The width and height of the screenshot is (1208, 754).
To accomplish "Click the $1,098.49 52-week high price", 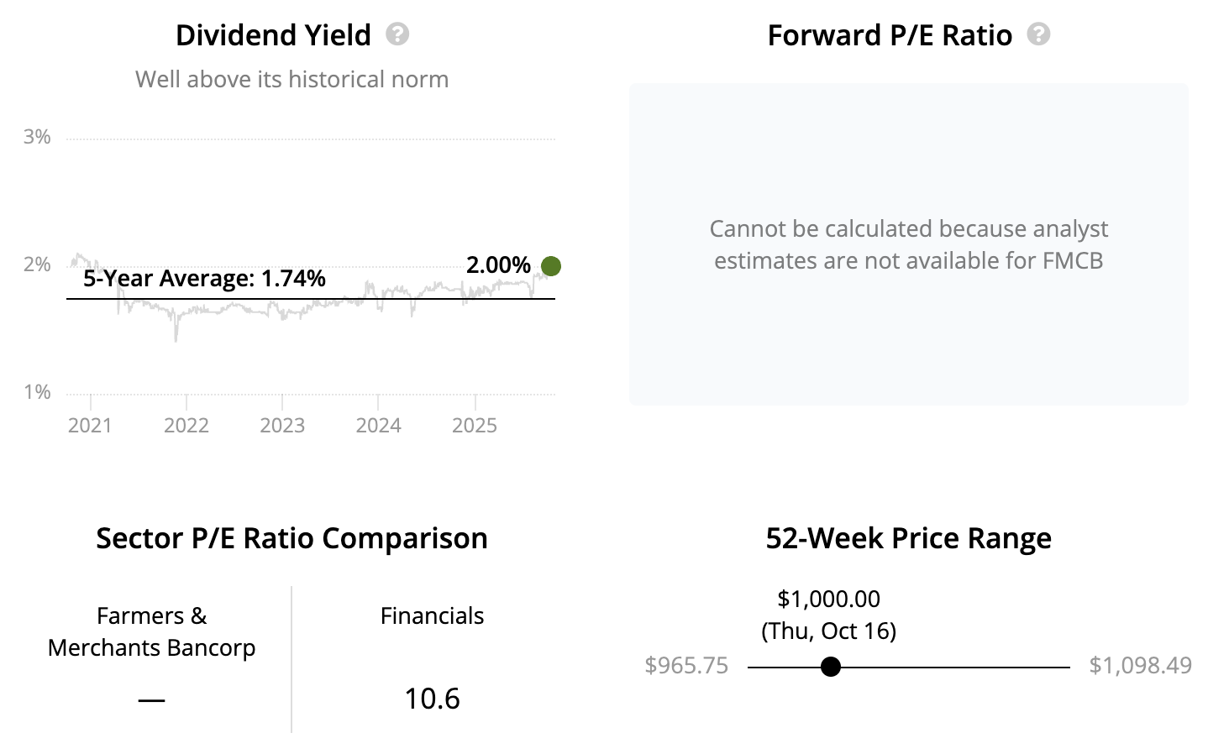I will coord(1140,666).
